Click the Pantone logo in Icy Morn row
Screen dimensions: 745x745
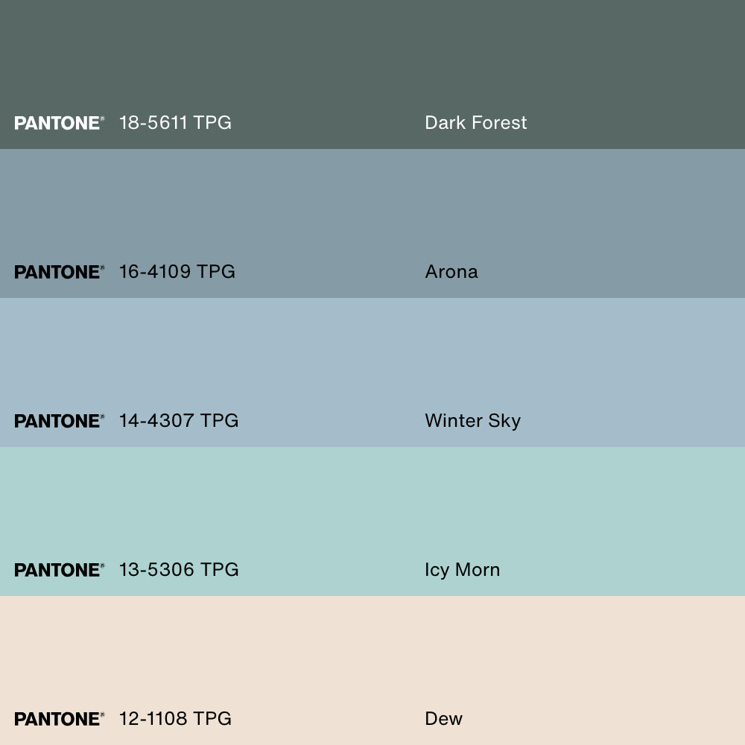[59, 570]
